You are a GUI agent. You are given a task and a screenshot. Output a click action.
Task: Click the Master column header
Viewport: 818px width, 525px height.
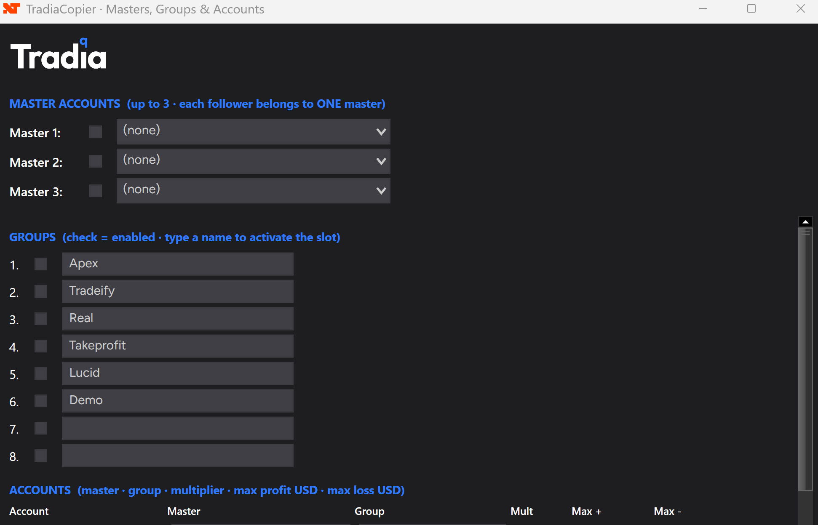(184, 511)
